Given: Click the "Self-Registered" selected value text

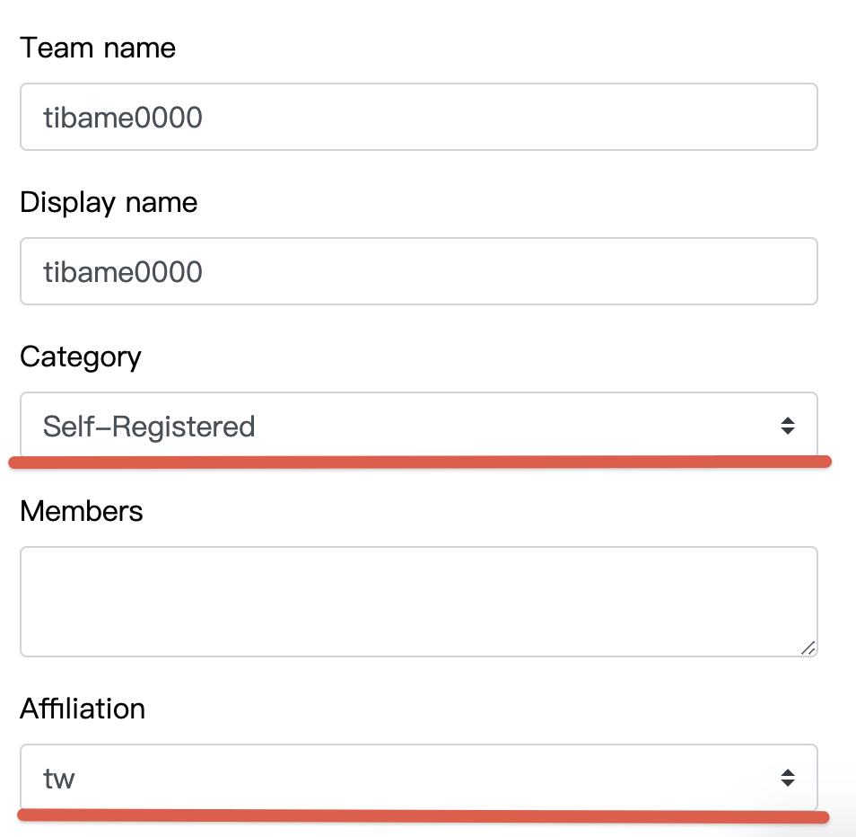Looking at the screenshot, I should pos(149,426).
